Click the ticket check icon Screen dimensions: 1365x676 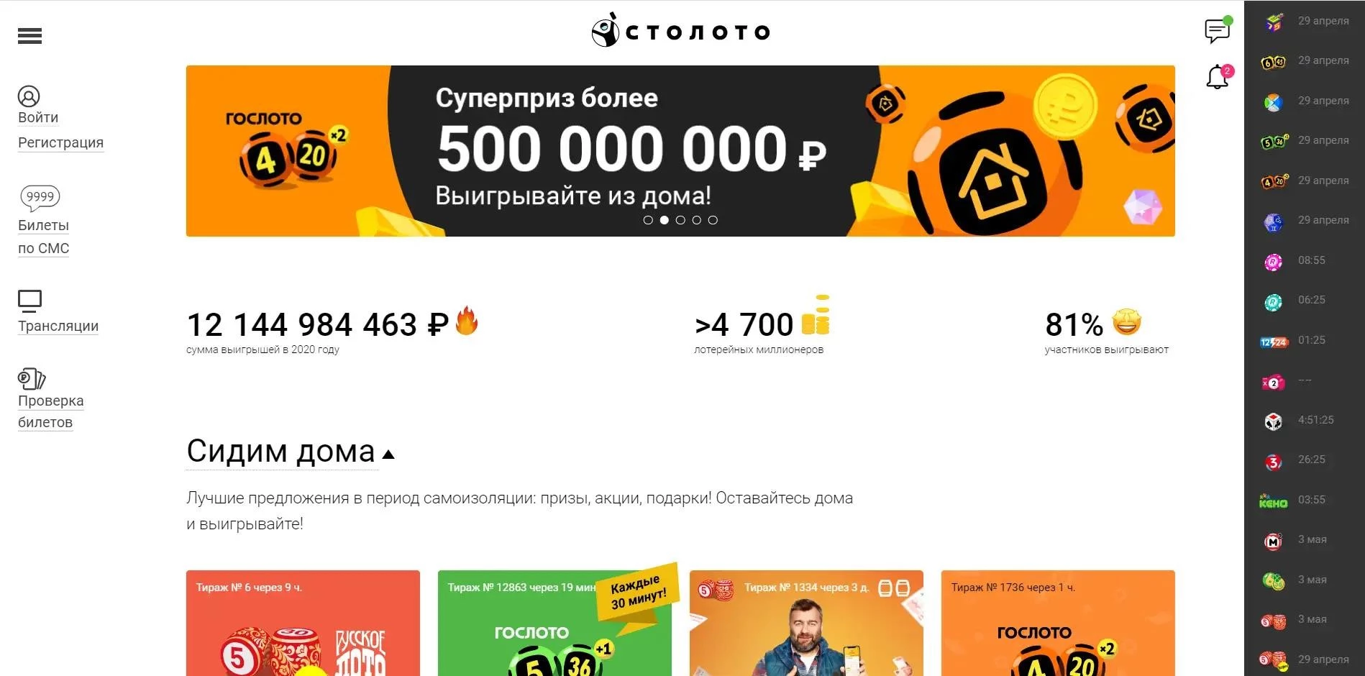[x=32, y=379]
